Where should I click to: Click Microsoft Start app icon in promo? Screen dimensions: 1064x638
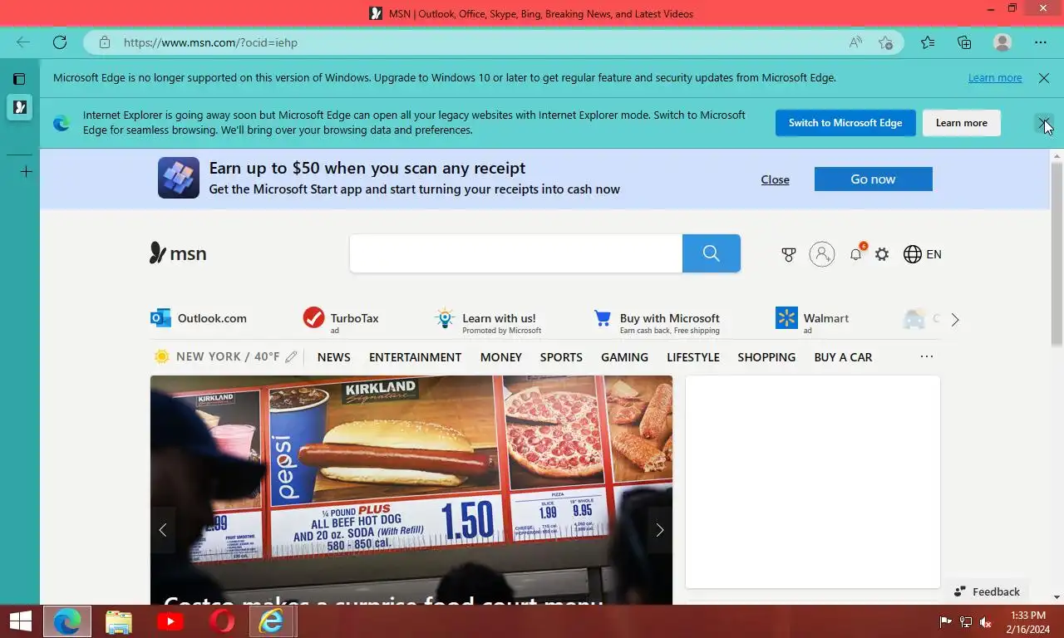click(x=179, y=178)
